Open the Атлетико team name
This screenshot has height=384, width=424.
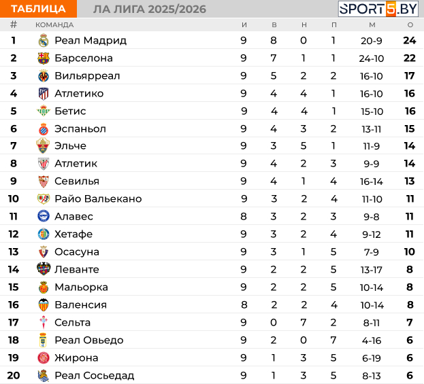point(79,94)
